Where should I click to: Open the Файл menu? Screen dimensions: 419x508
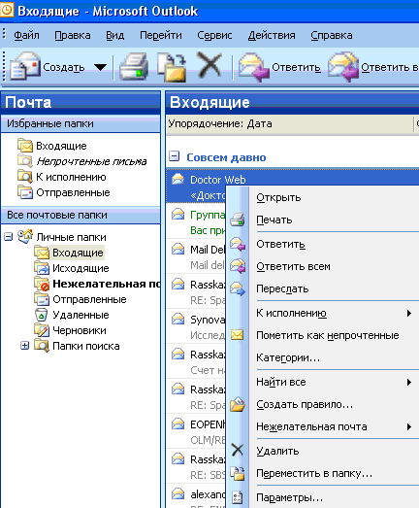(x=26, y=35)
